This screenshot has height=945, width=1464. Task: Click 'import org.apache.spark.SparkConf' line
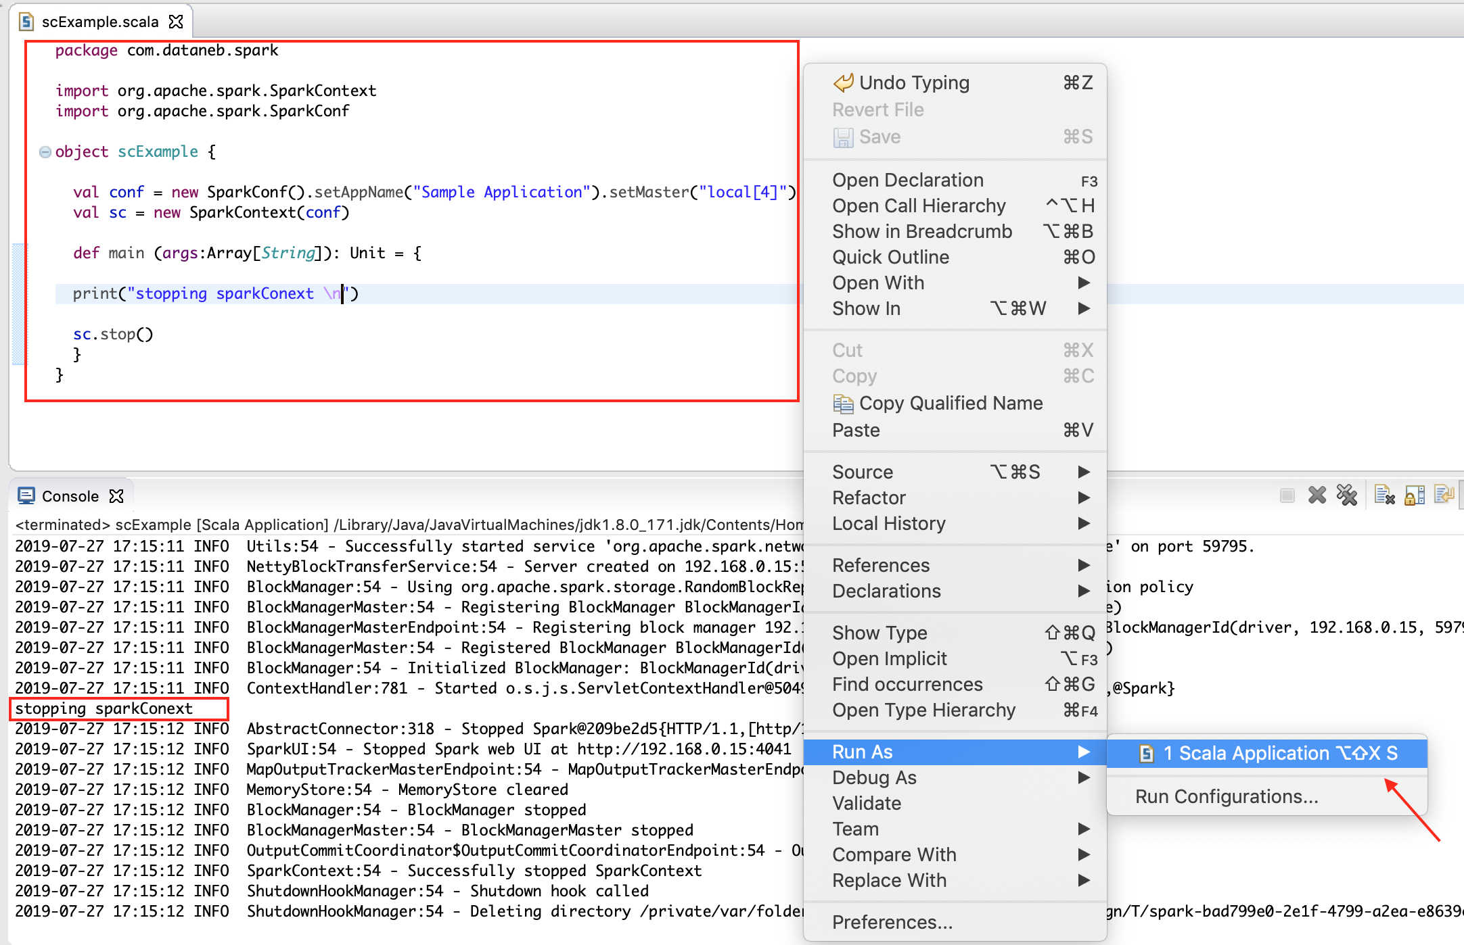[x=202, y=111]
